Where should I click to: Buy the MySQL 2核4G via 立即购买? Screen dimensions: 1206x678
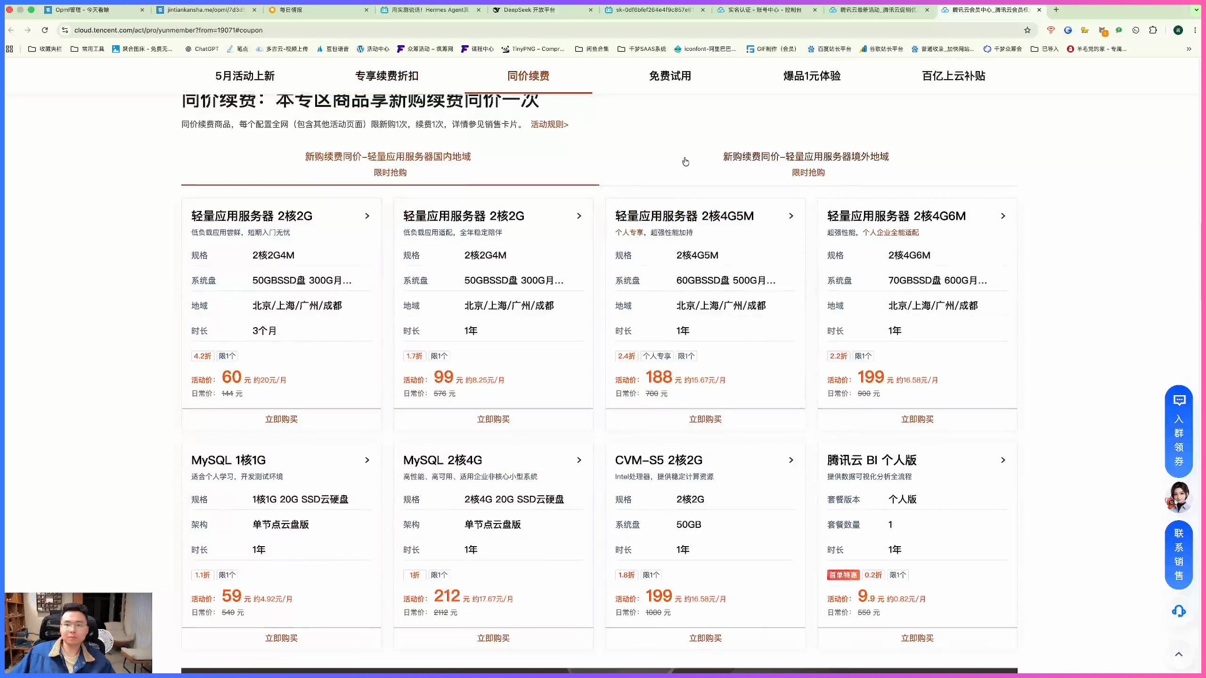point(493,638)
